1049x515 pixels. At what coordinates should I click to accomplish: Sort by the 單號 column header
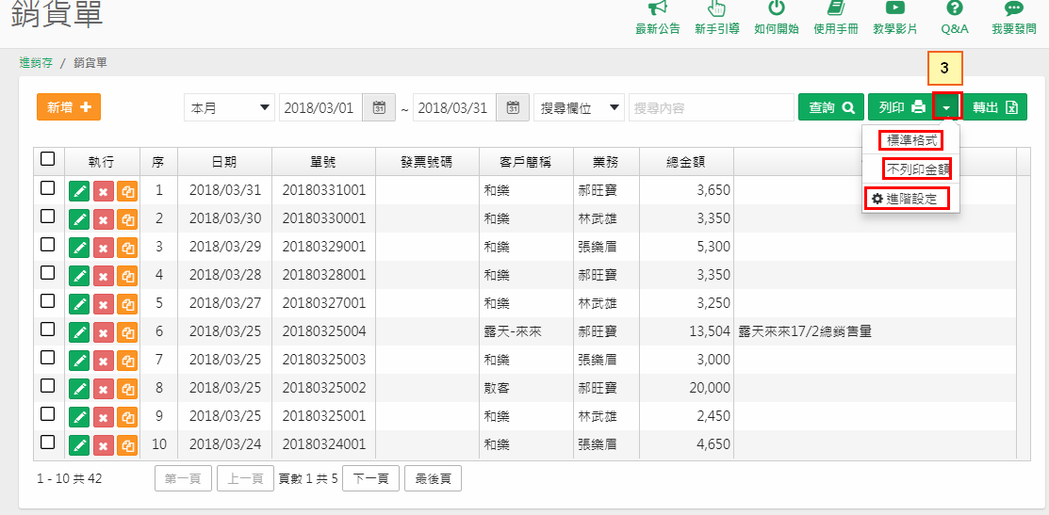click(324, 161)
